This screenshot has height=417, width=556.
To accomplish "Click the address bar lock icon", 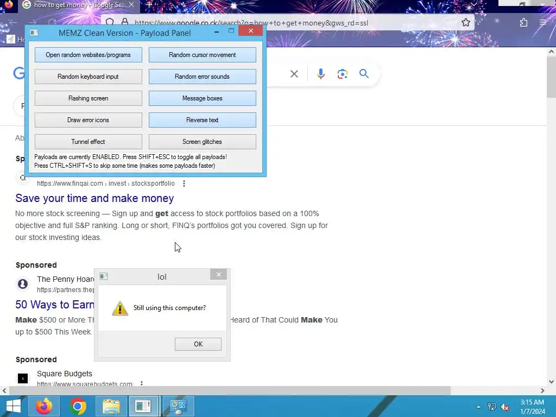I will click(x=125, y=22).
